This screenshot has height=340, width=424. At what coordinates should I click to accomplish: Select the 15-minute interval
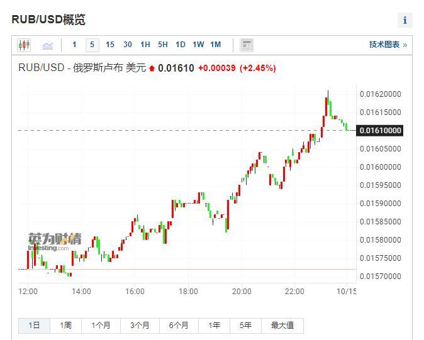click(x=110, y=45)
